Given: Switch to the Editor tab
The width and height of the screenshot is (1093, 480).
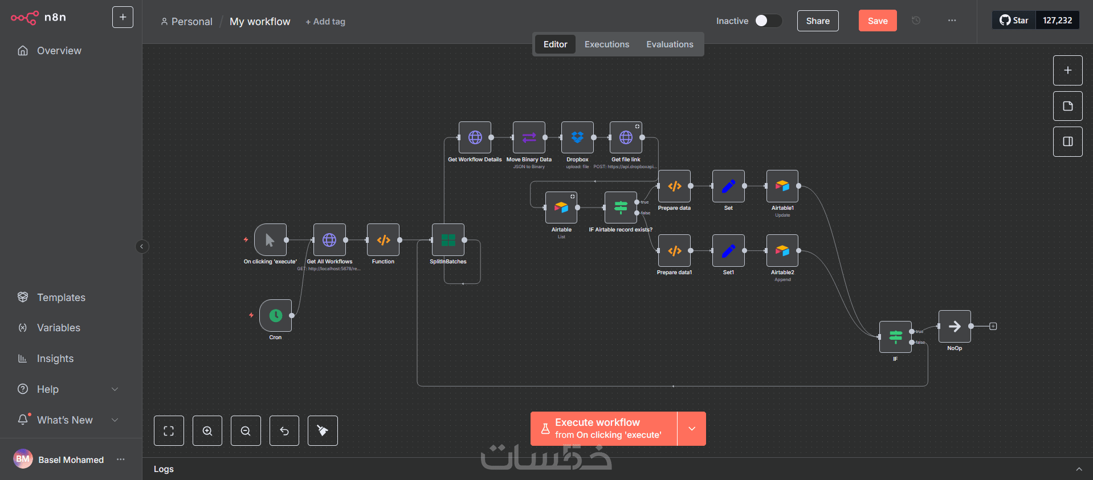Looking at the screenshot, I should [x=555, y=44].
